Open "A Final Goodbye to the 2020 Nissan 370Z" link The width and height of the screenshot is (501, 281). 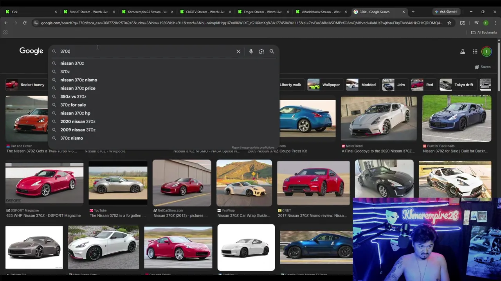click(377, 151)
